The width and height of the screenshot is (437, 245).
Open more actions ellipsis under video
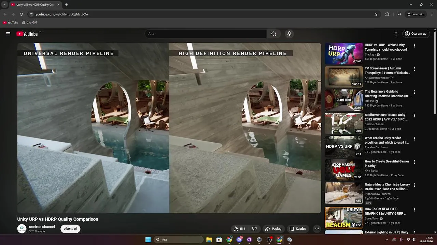[317, 229]
